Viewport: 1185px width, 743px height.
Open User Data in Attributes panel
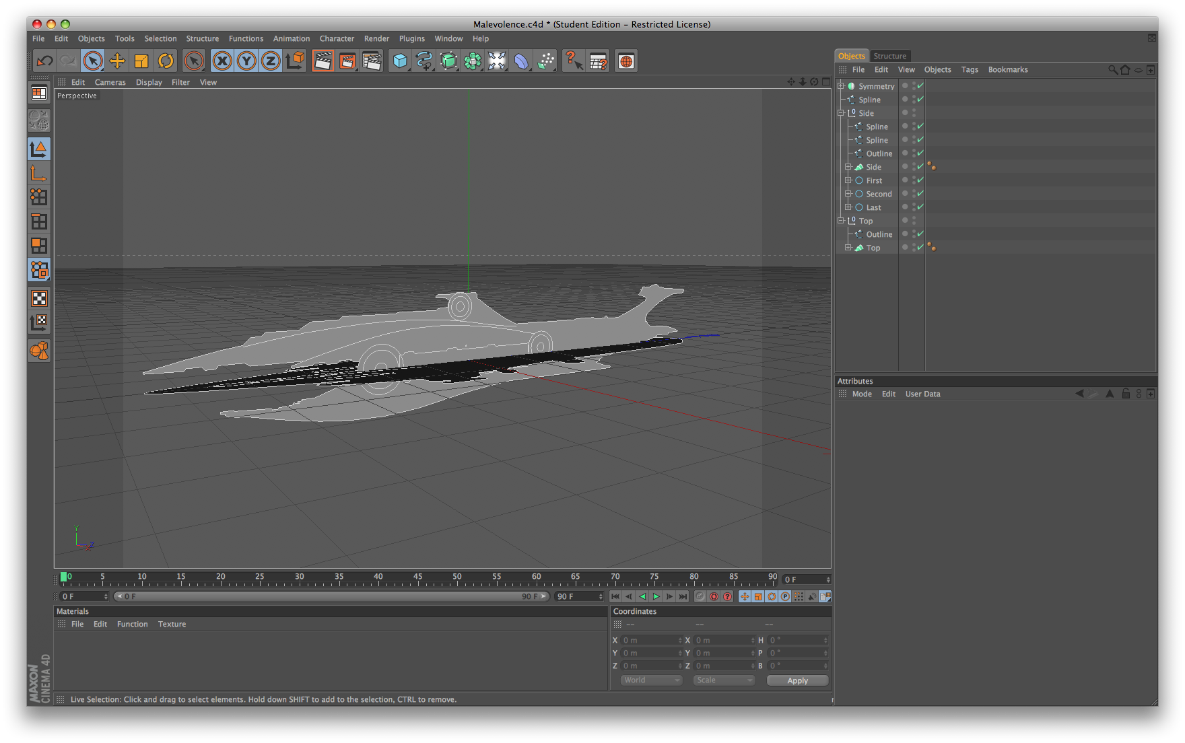(922, 394)
